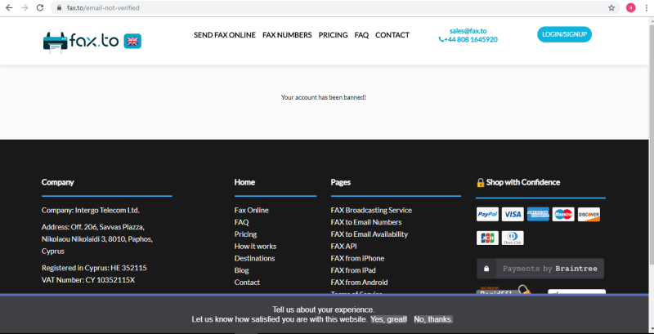Click the +44 808 1645920 phone link
Screen dimensions: 654x334
pyautogui.click(x=468, y=39)
